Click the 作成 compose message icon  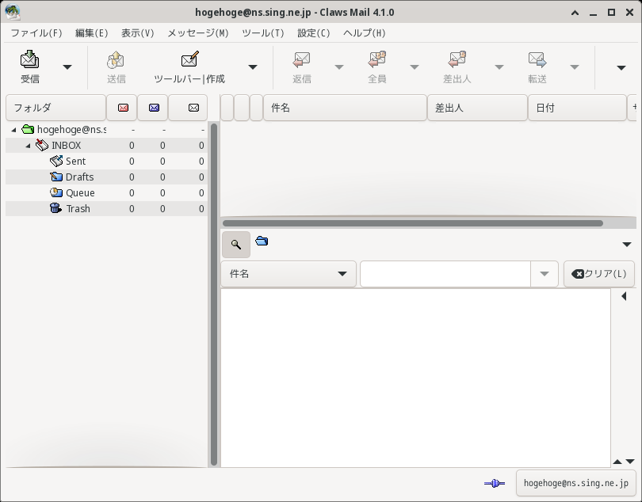click(x=189, y=59)
